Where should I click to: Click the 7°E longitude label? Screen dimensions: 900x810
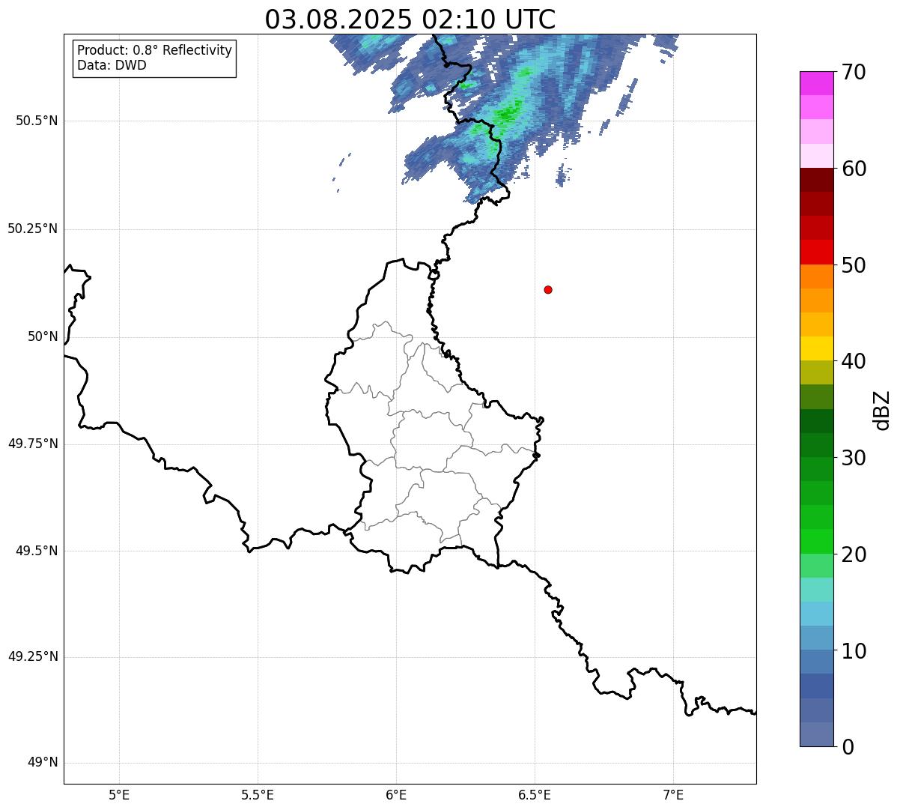click(x=673, y=794)
